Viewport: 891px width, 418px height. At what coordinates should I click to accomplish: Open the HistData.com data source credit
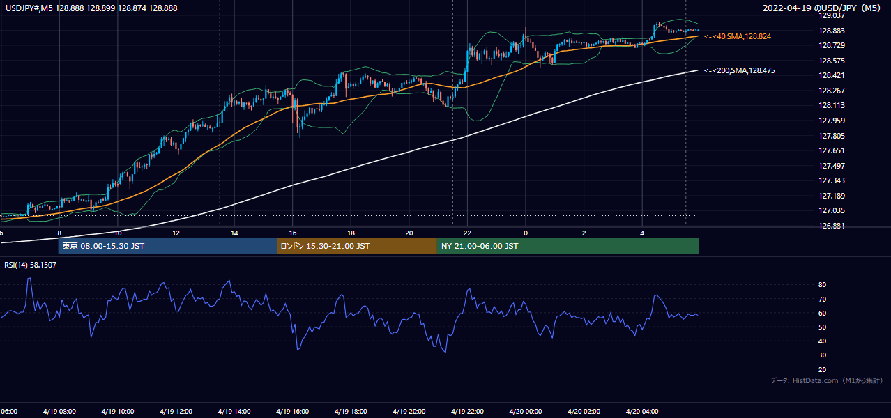click(x=827, y=380)
